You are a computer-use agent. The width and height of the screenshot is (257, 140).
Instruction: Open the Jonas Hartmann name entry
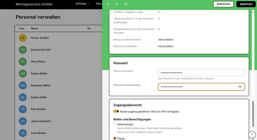click(41, 121)
